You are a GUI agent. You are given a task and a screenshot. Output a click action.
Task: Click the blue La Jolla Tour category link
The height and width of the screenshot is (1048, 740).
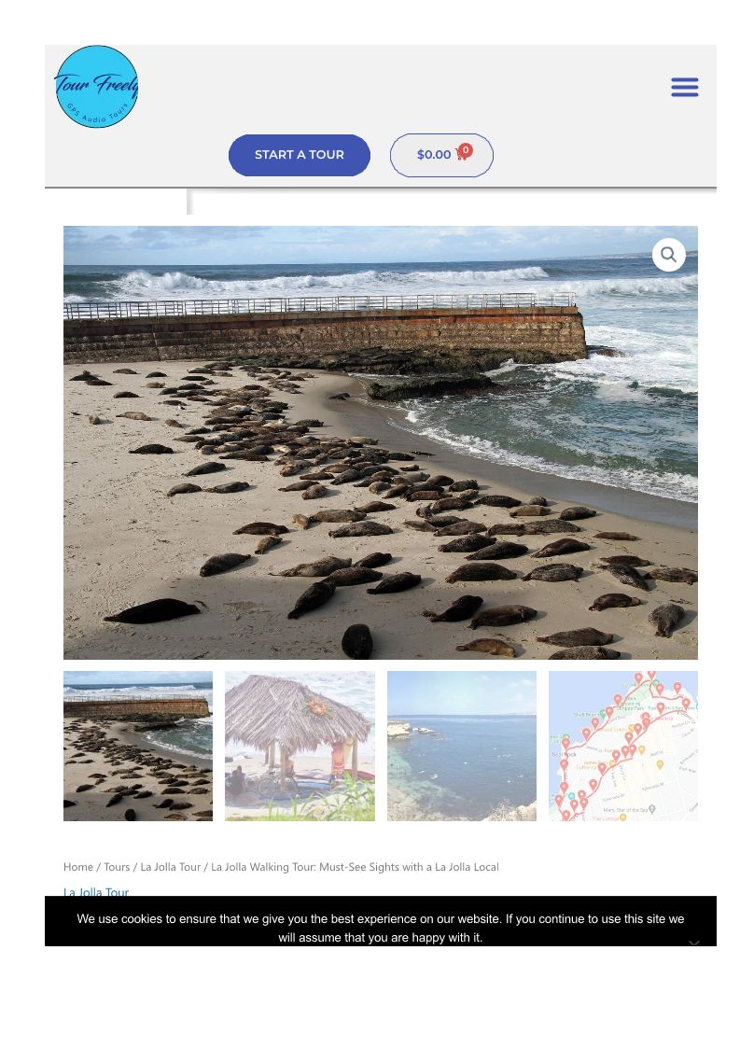click(x=96, y=891)
